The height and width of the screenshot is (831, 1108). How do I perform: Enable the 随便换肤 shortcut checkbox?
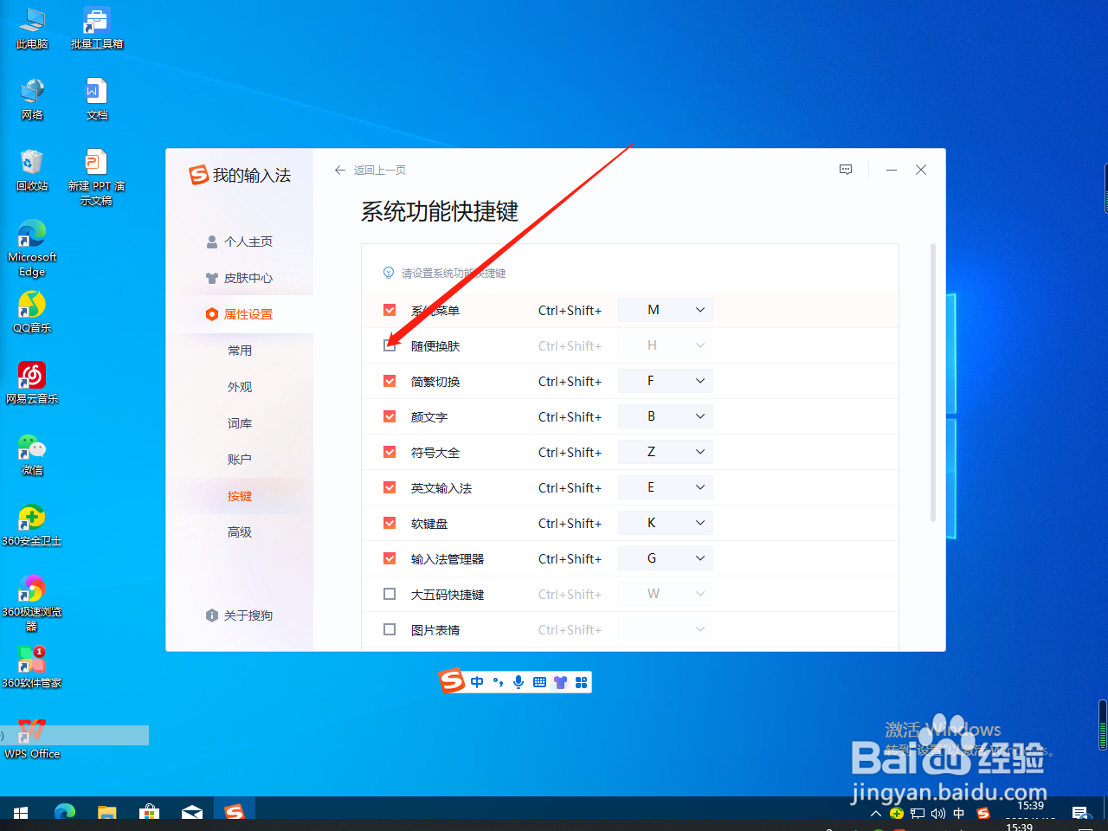coord(389,345)
